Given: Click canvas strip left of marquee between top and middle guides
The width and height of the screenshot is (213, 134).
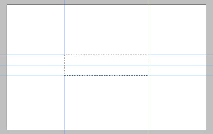Looking at the screenshot, I should coord(35,60).
